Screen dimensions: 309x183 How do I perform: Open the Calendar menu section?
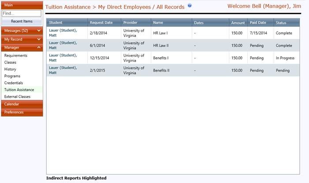tap(22, 104)
